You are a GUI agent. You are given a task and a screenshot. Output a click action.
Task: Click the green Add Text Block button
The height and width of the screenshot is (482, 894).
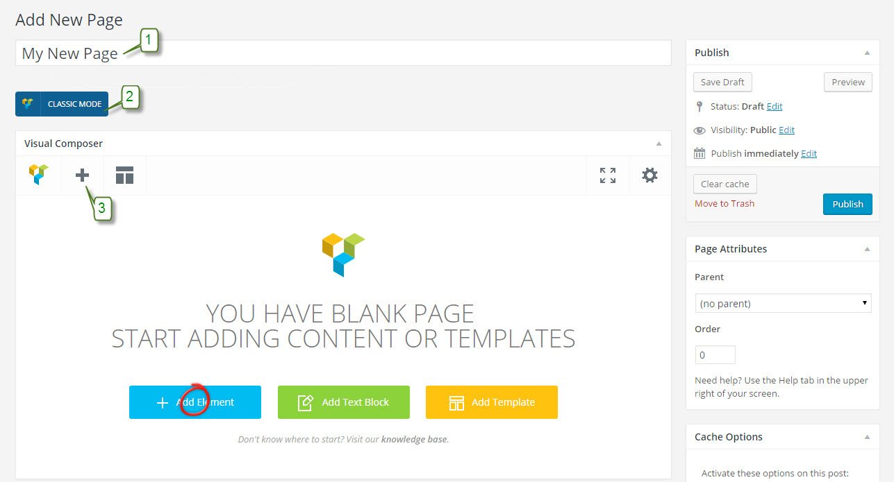click(x=343, y=402)
